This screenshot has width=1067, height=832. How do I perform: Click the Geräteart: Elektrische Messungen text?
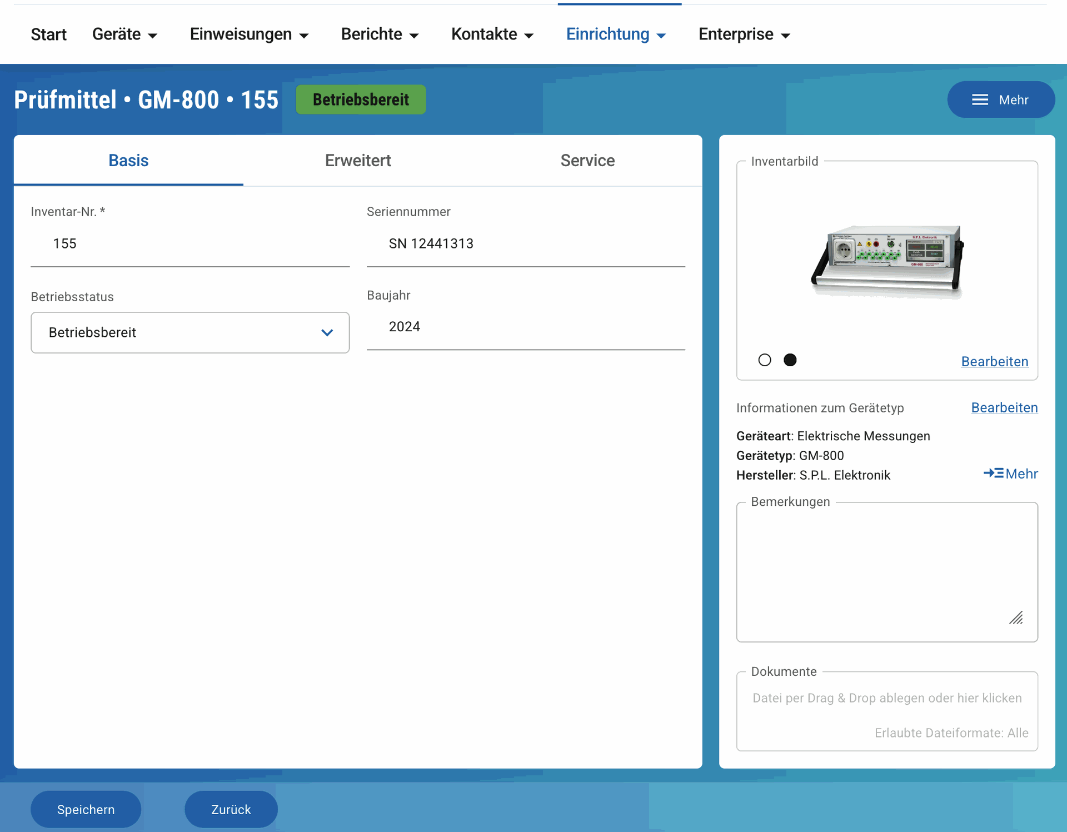tap(833, 436)
